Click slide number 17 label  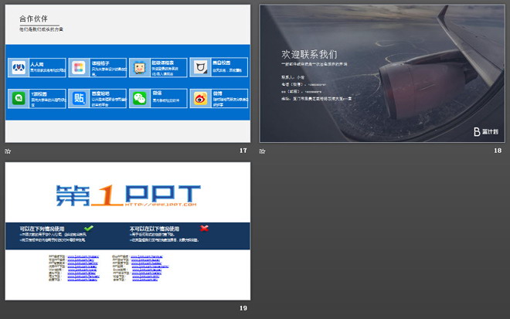pos(243,151)
